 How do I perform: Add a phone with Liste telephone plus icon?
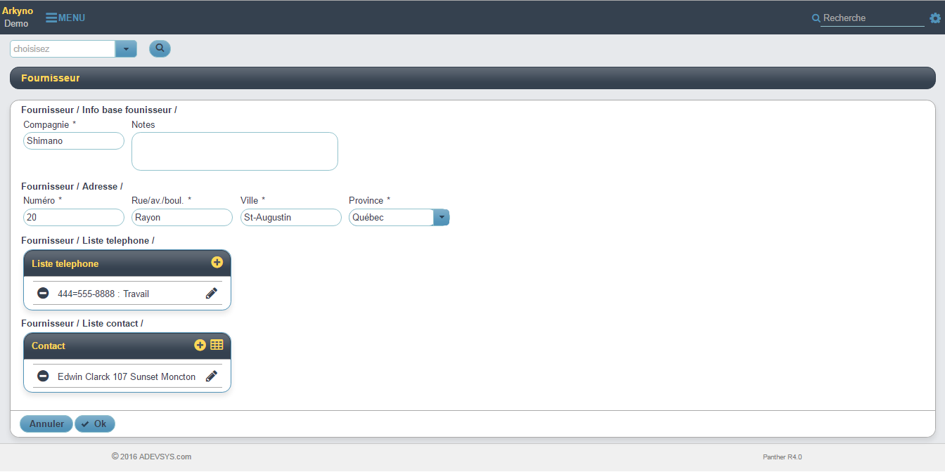click(217, 262)
